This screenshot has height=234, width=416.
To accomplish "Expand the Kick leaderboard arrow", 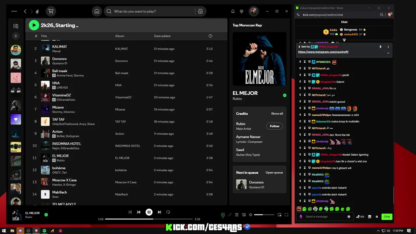I will pyautogui.click(x=344, y=40).
